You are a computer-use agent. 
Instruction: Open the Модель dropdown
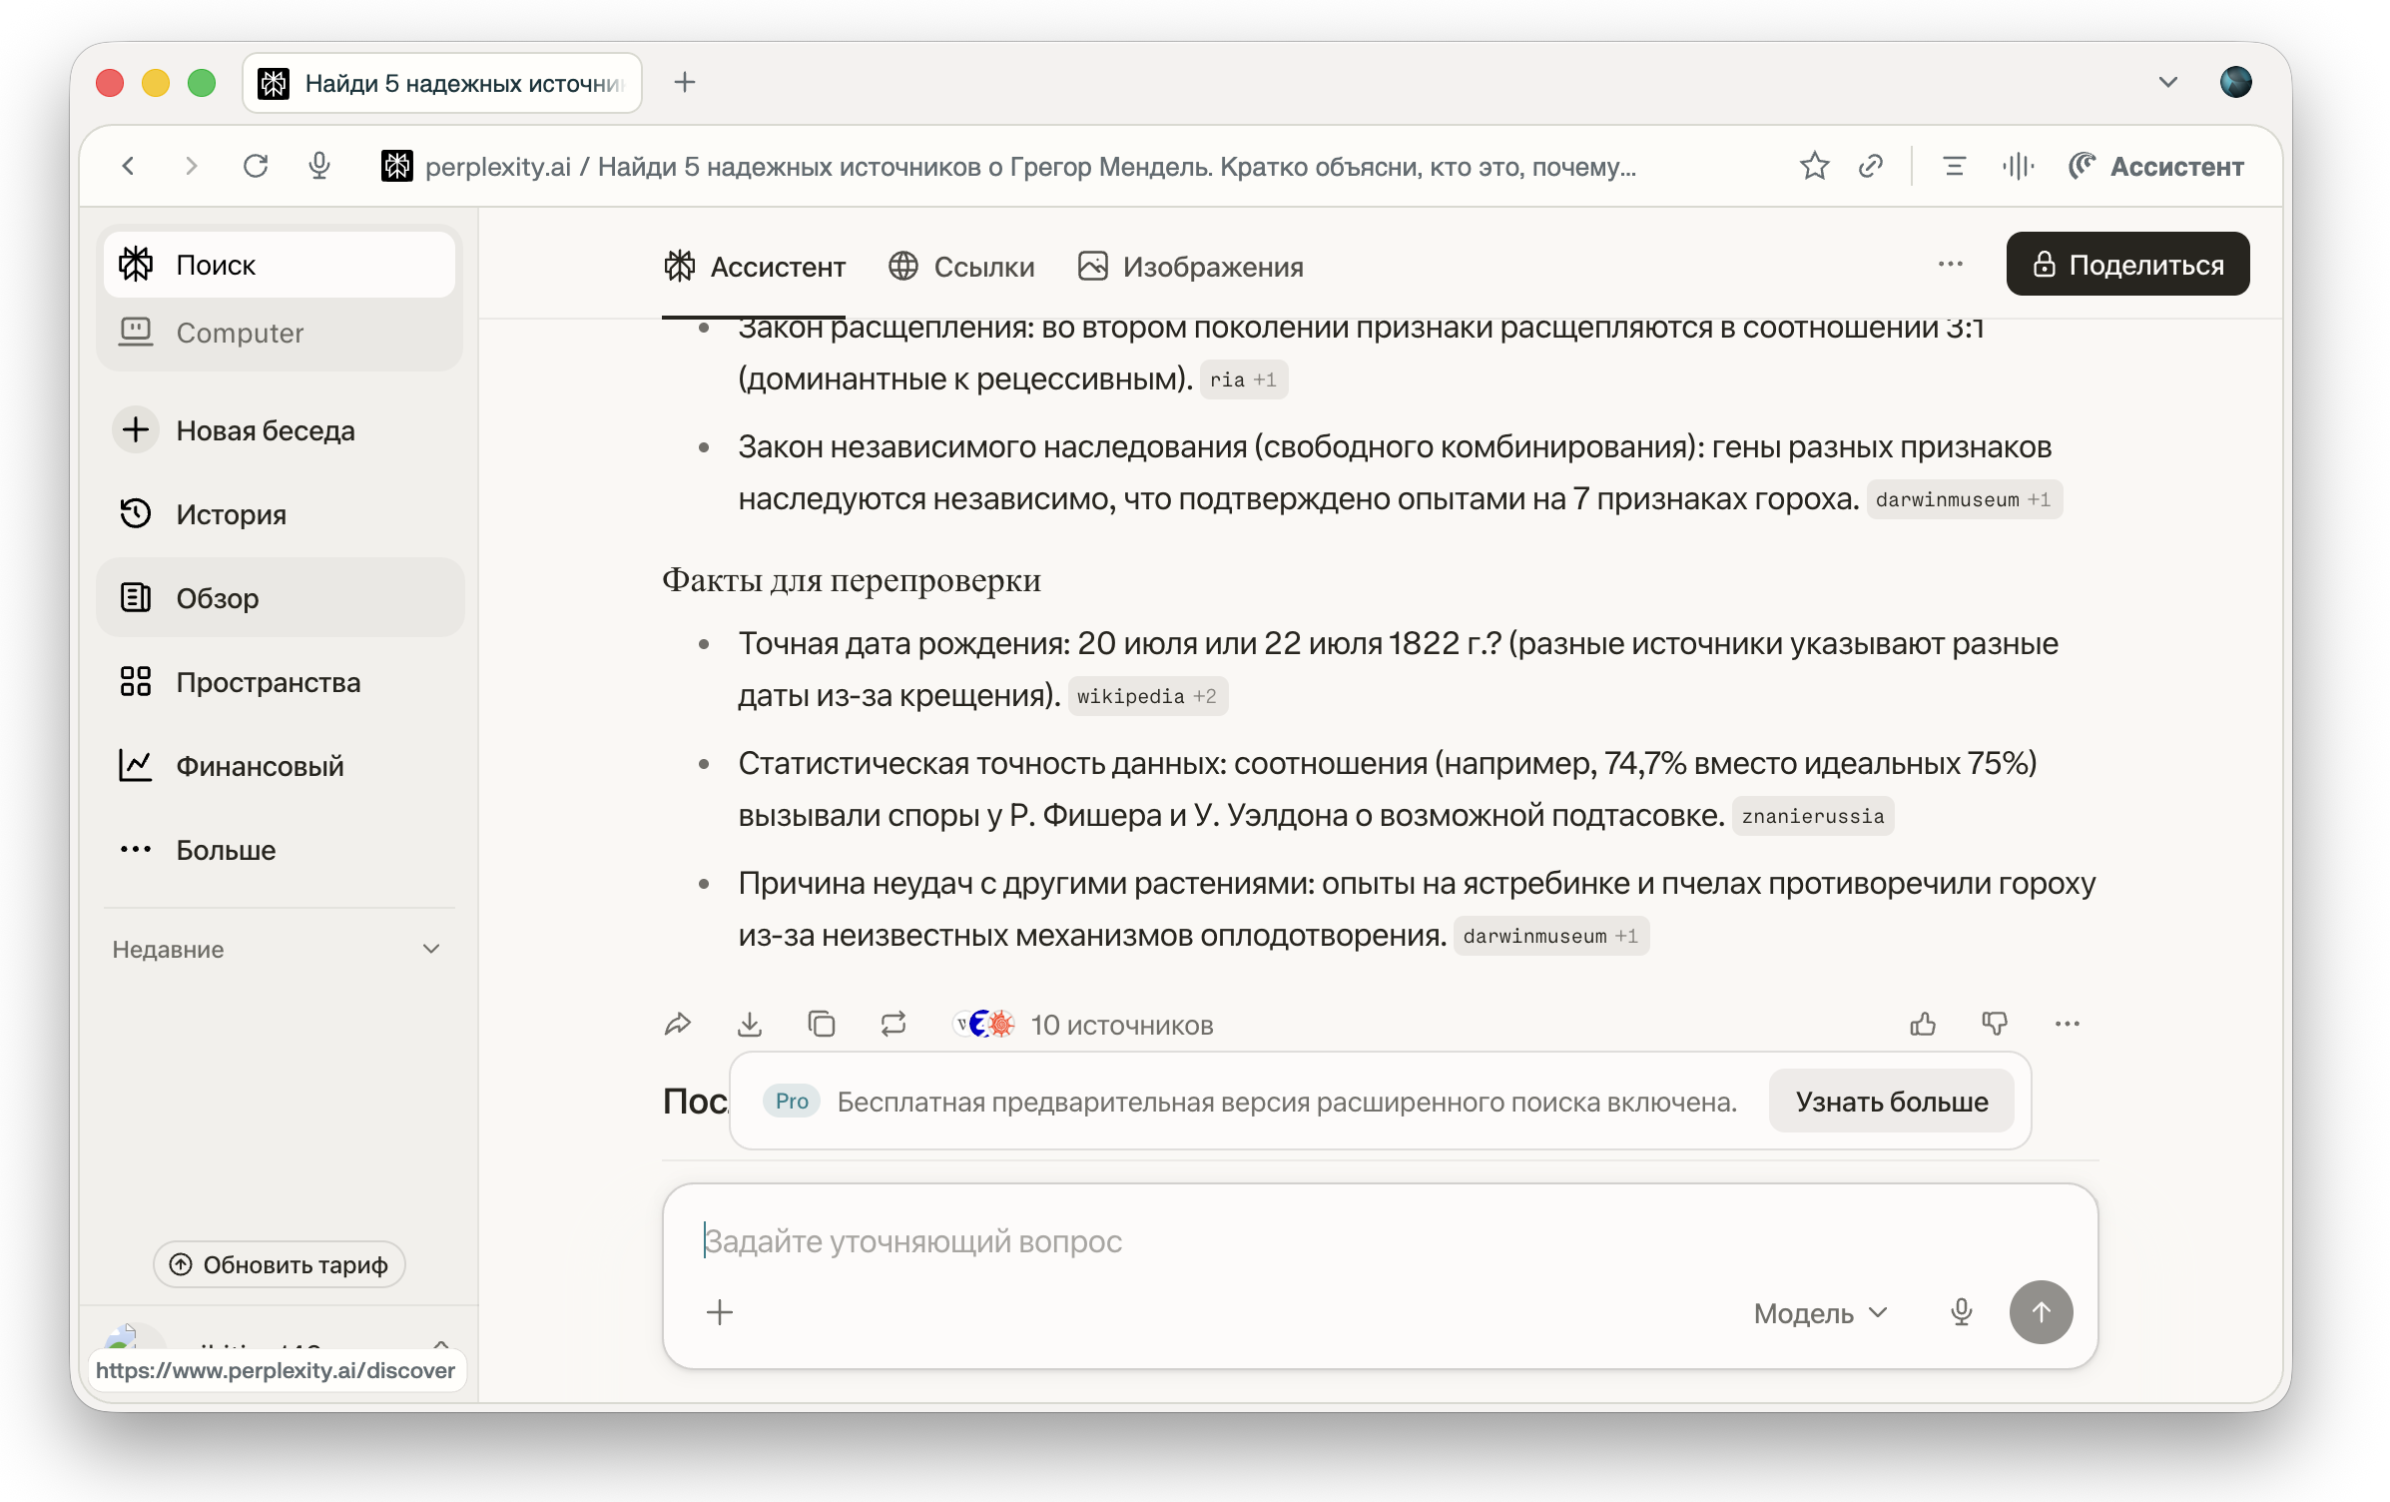[1820, 1312]
